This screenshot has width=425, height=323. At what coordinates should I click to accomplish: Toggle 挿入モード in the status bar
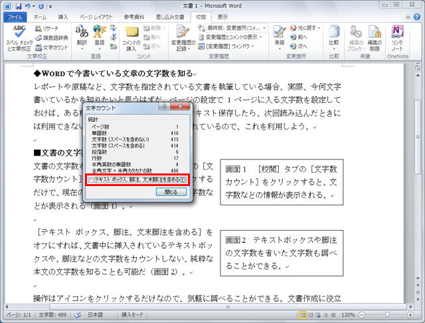132,315
